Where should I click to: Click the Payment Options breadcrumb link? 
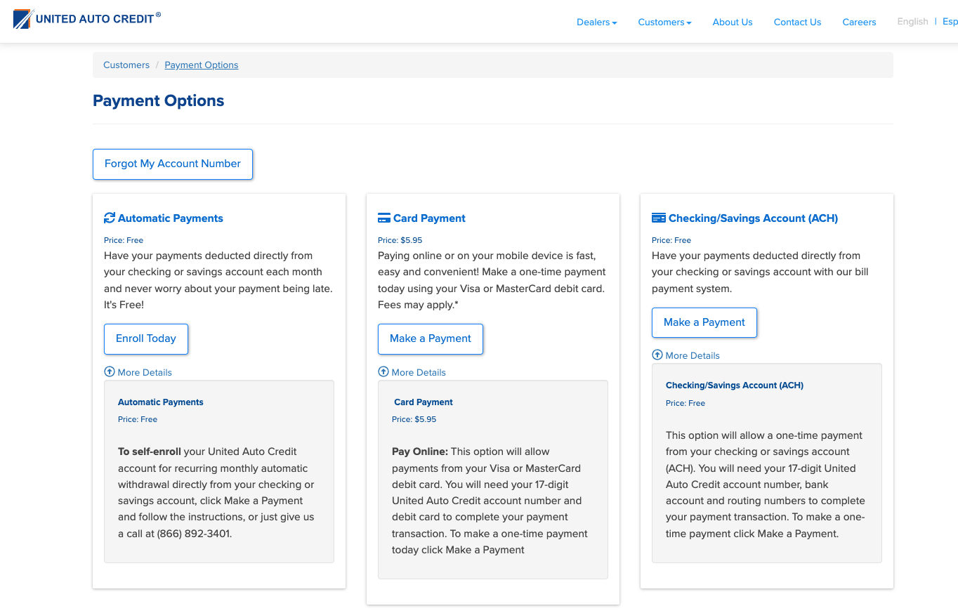(202, 65)
